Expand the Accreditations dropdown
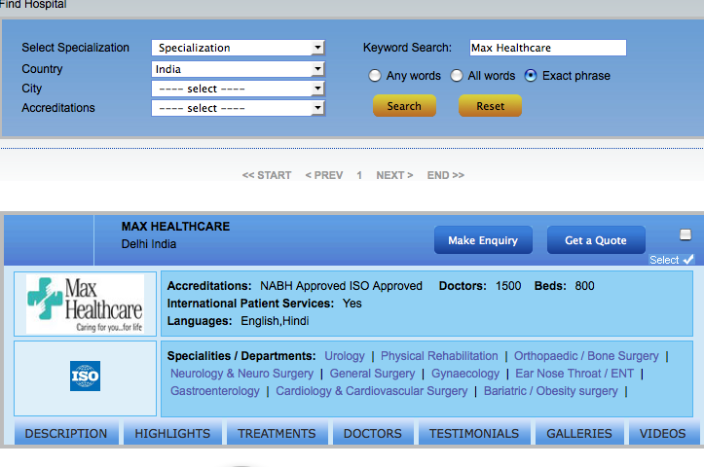This screenshot has height=467, width=704. [x=238, y=108]
